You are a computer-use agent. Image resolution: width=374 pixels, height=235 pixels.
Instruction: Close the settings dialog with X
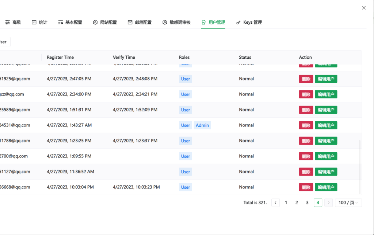(364, 8)
